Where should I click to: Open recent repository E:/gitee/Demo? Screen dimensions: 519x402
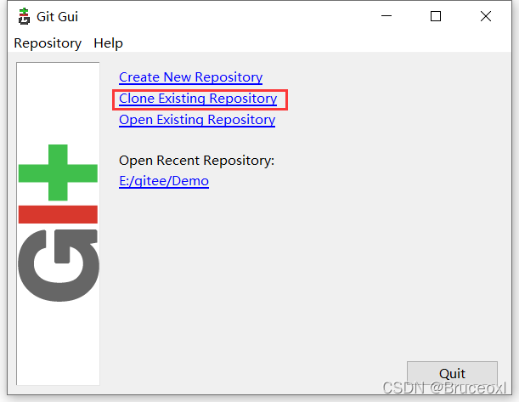coord(164,181)
